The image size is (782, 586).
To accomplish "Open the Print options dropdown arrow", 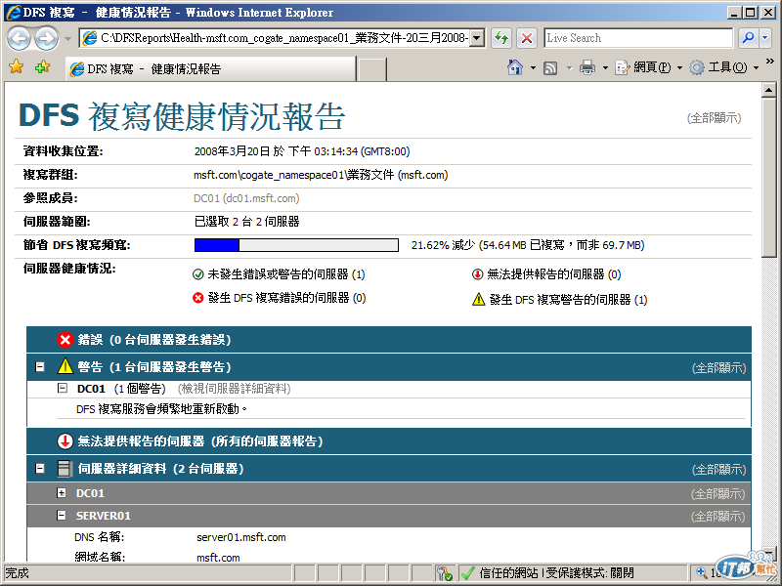I will 605,67.
